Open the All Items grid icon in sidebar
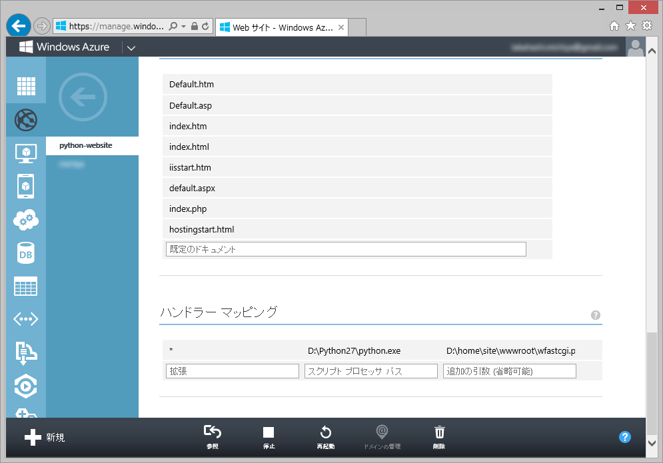The width and height of the screenshot is (663, 463). [26, 86]
